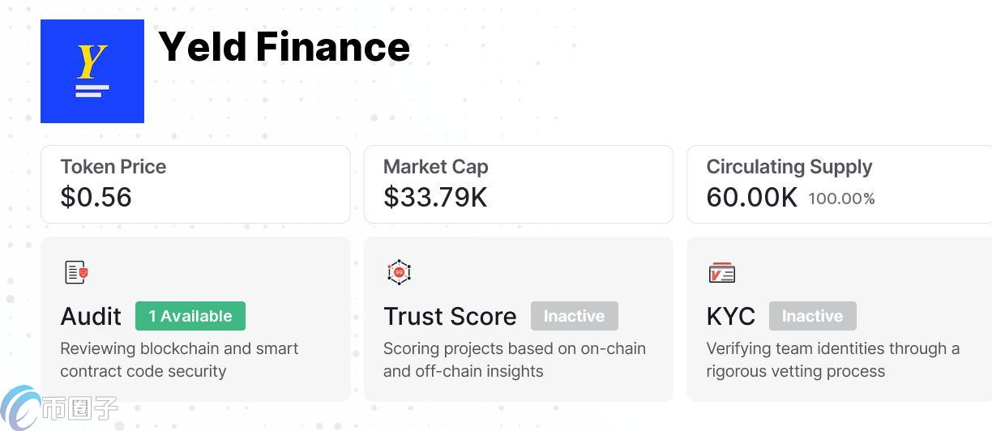Click the Reviewing blockchain audit description
992x431 pixels.
click(179, 360)
